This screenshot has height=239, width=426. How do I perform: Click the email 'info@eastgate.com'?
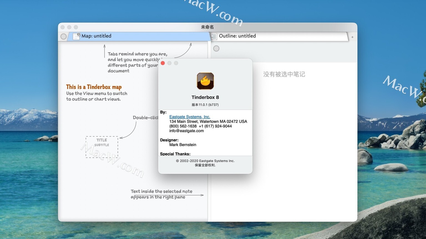tap(187, 131)
